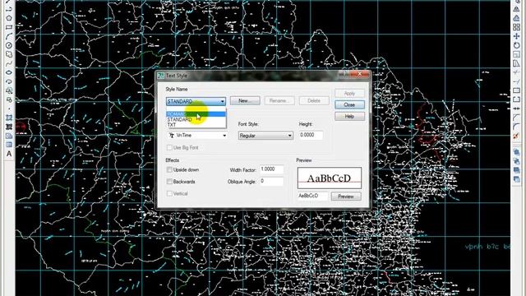526x296 pixels.
Task: Select the Multiline Text A tool
Action: coord(9,154)
